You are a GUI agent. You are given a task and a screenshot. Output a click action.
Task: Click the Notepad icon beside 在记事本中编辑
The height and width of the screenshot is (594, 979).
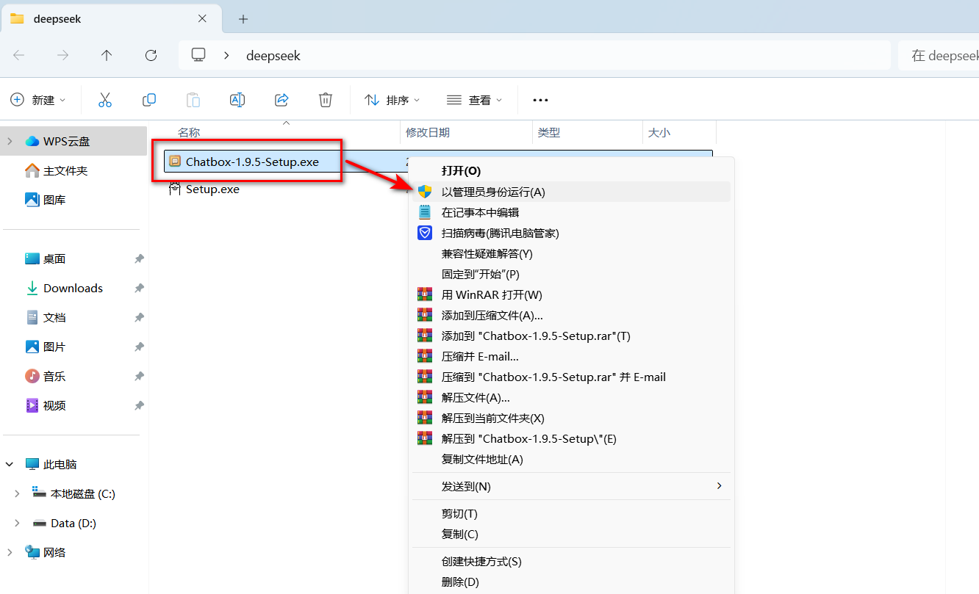pos(425,212)
